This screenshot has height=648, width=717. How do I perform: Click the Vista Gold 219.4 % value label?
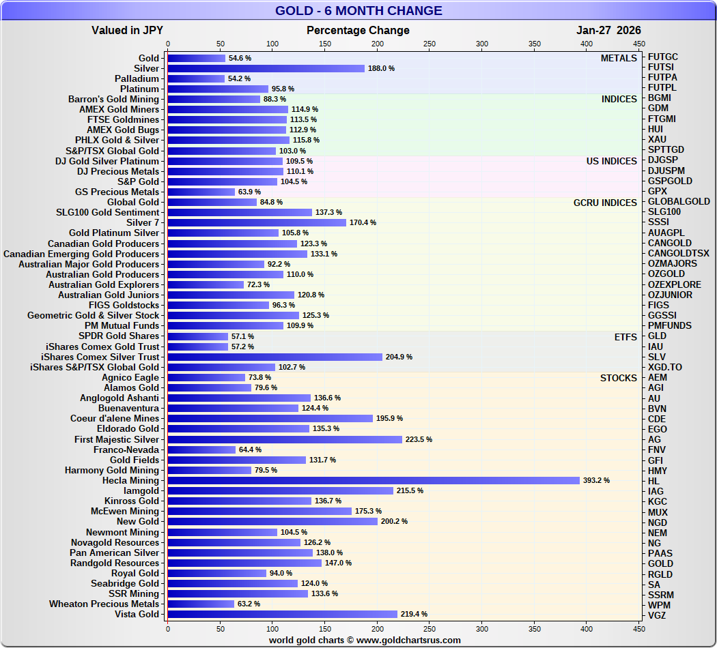click(x=414, y=615)
